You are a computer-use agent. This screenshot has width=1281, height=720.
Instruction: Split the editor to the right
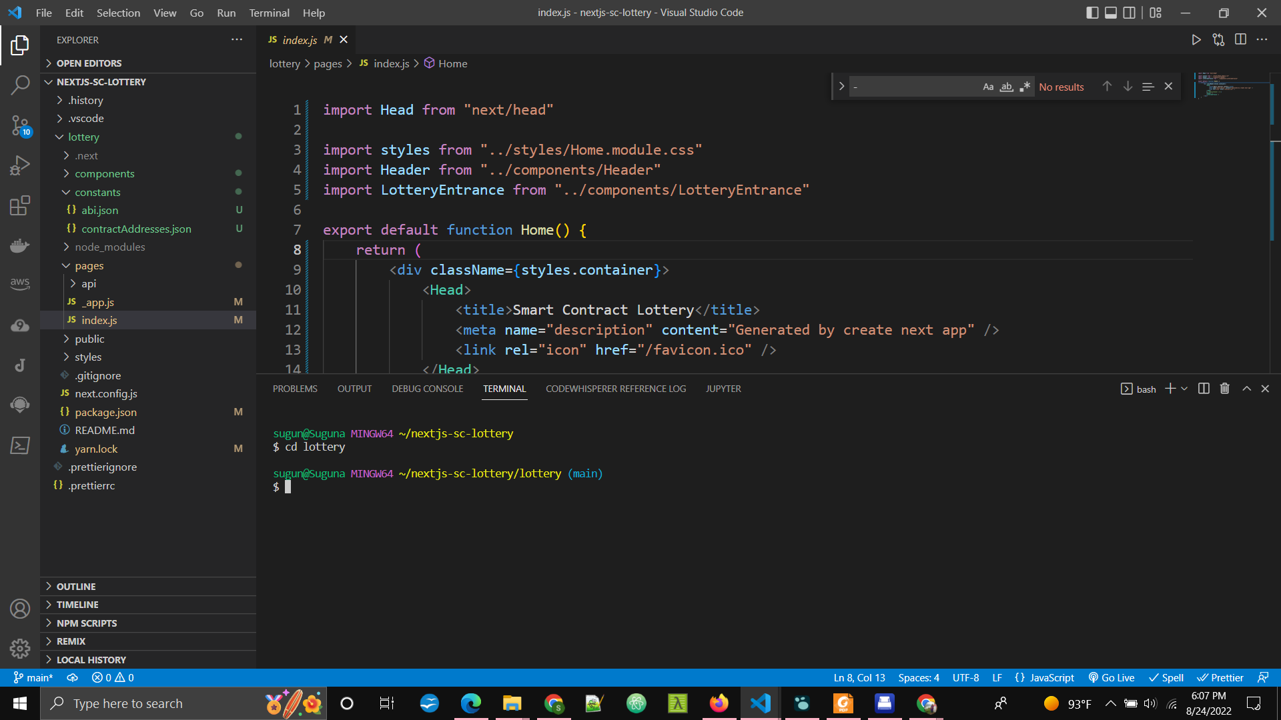pos(1240,40)
